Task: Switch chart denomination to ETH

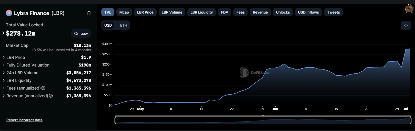Action: [x=124, y=25]
